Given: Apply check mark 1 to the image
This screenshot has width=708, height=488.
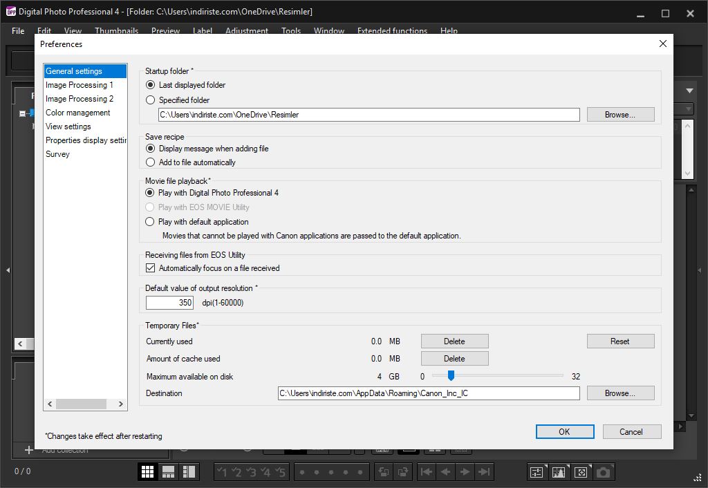Looking at the screenshot, I should (x=222, y=472).
